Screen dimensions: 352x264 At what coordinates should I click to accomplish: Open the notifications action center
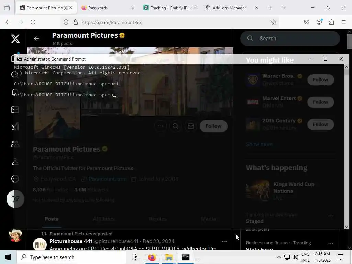pyautogui.click(x=341, y=257)
